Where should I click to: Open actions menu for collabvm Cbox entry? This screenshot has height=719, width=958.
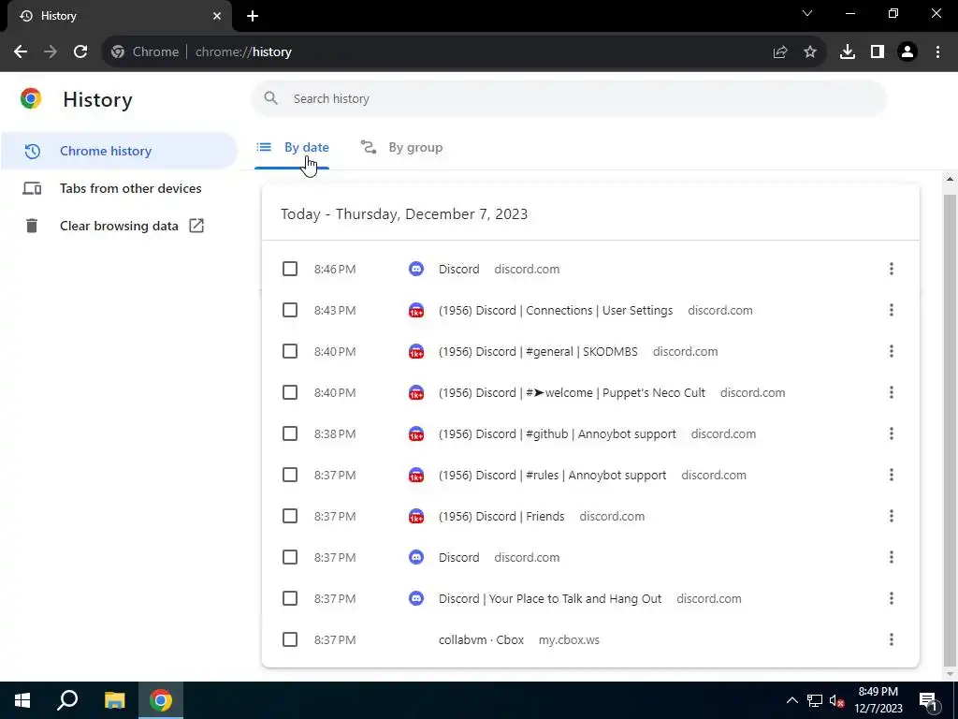[x=892, y=639]
